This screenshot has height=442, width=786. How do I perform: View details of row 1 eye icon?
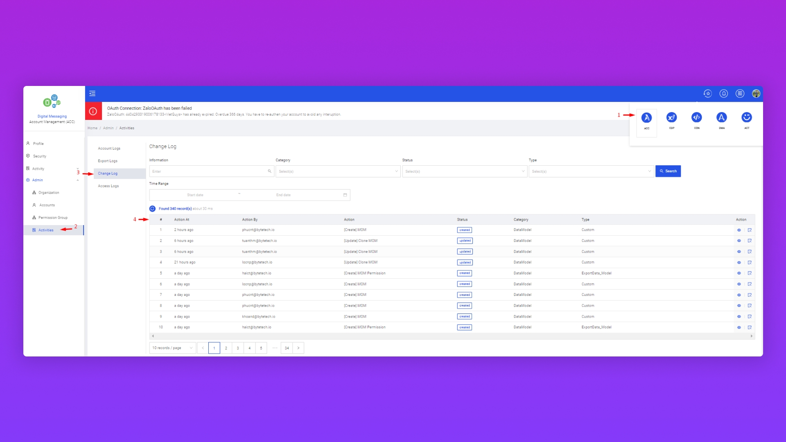tap(739, 230)
